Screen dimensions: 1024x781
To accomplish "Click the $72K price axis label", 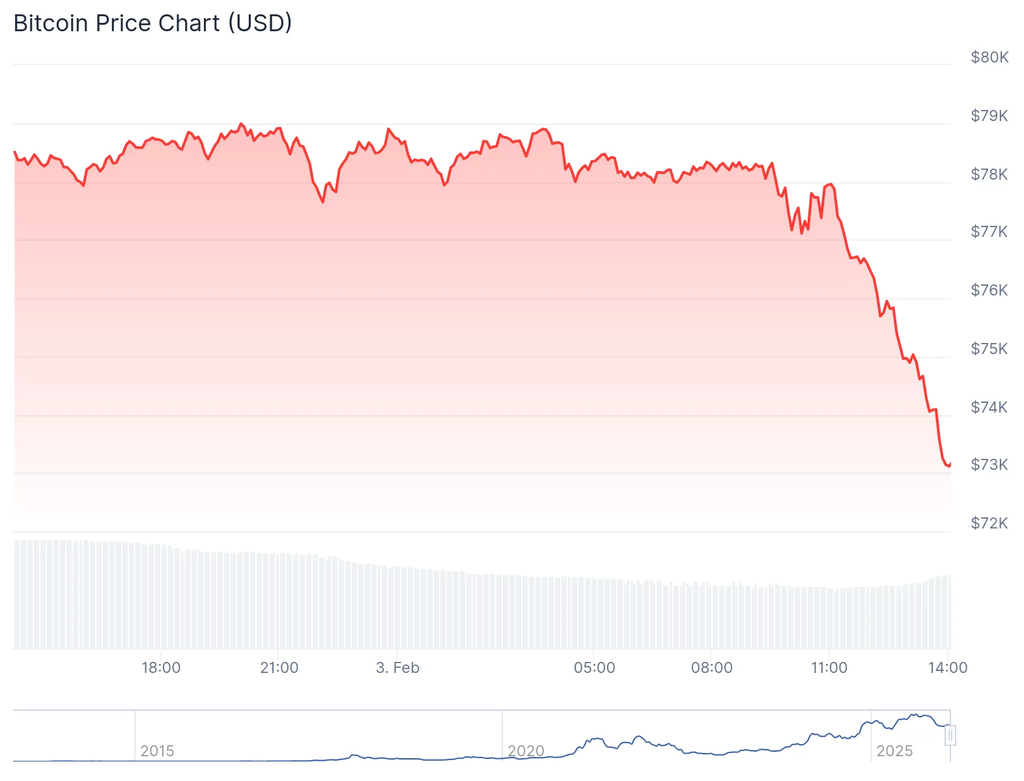I will click(989, 523).
